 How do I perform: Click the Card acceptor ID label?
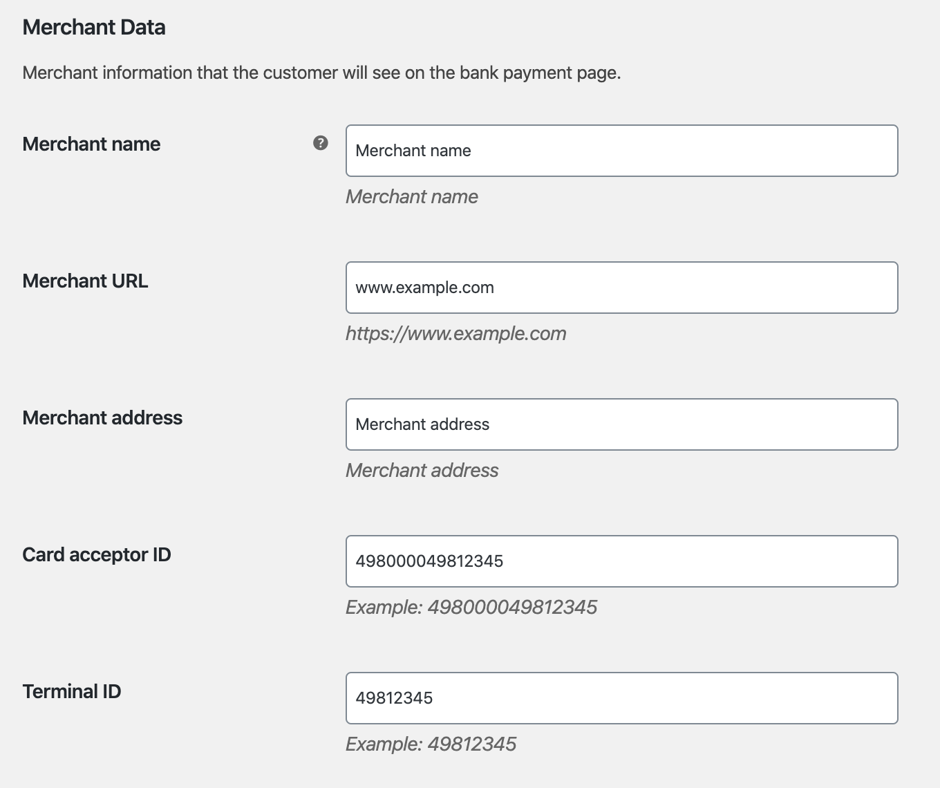click(x=97, y=554)
